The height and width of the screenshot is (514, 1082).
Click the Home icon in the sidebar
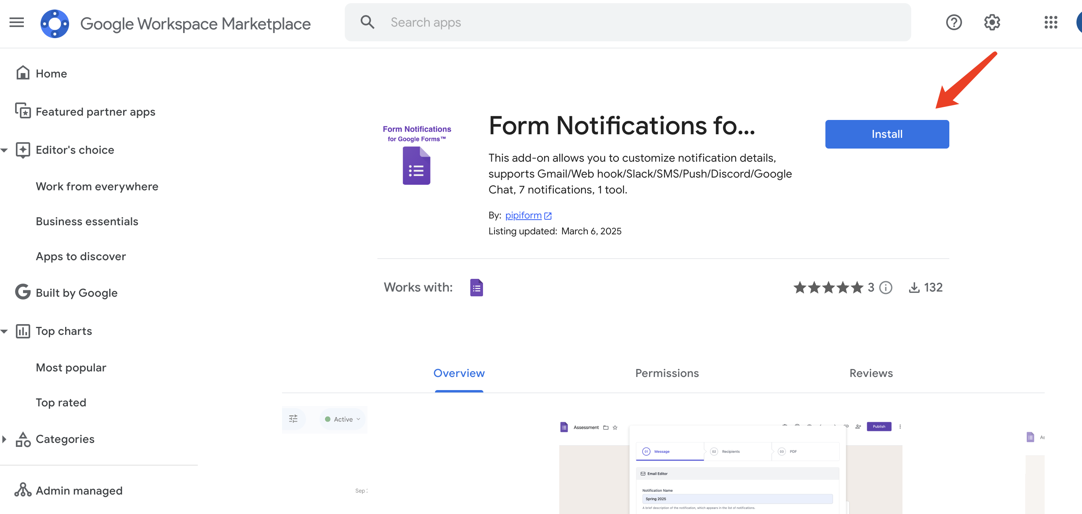click(23, 72)
